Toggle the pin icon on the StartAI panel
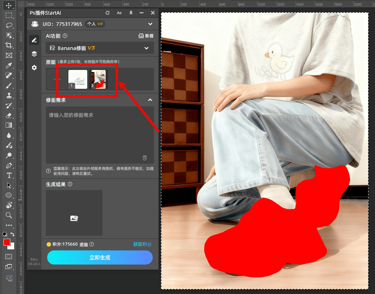Screen dimensions: 375x294 point(131,13)
